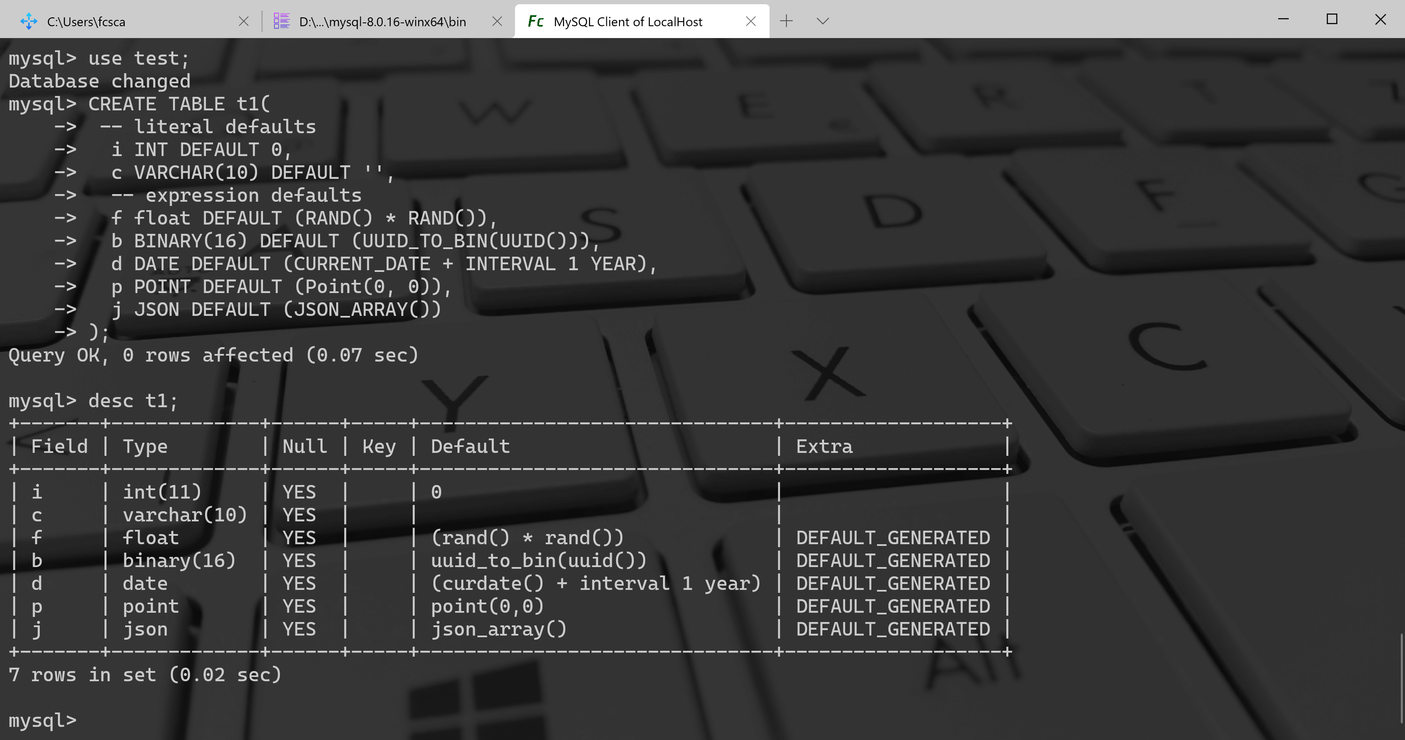Switch to the D:\...\mysql-8.0.16-winx64\bin tab
The height and width of the screenshot is (740, 1405).
[382, 21]
